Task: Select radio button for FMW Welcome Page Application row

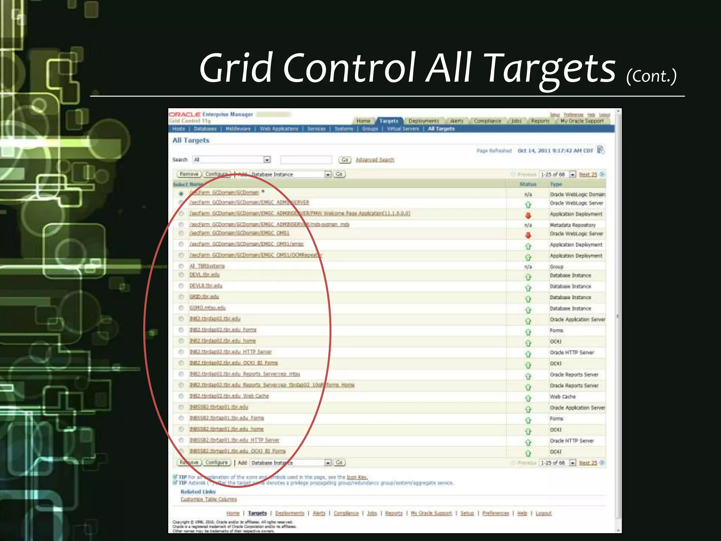Action: 181,213
